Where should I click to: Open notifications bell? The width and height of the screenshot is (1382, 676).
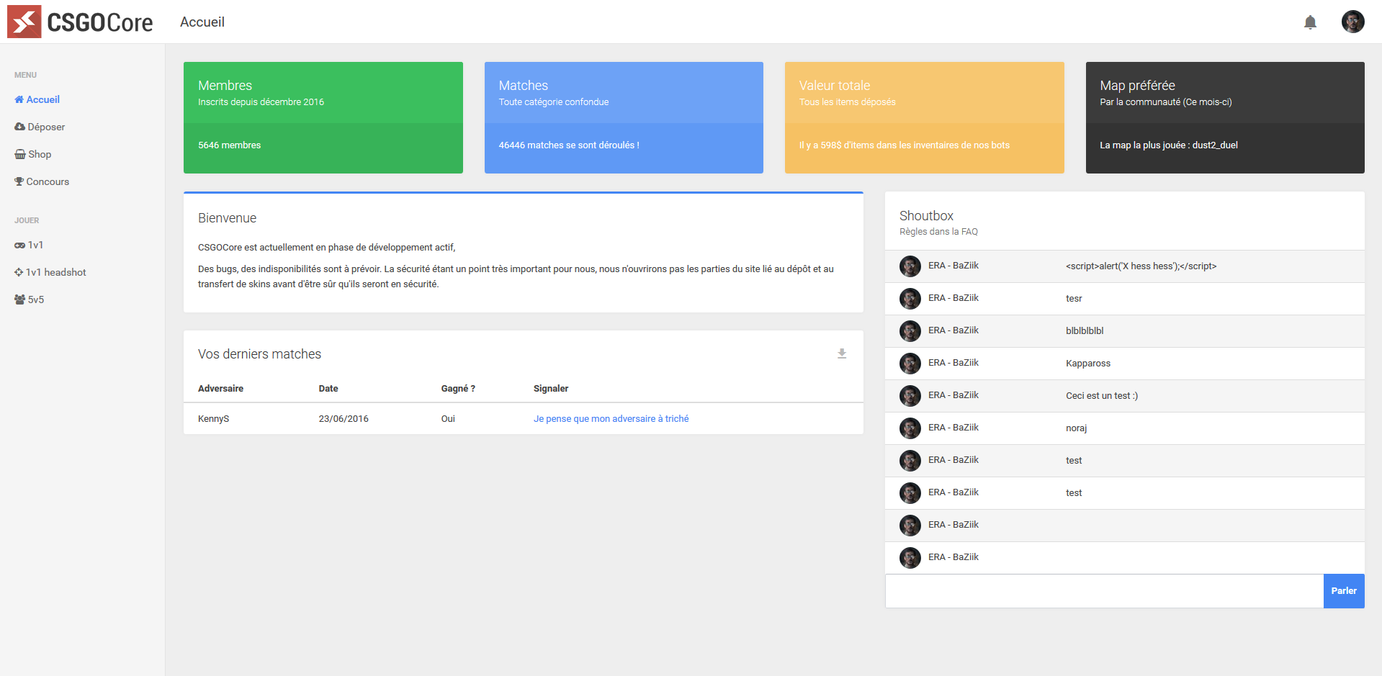pos(1310,22)
